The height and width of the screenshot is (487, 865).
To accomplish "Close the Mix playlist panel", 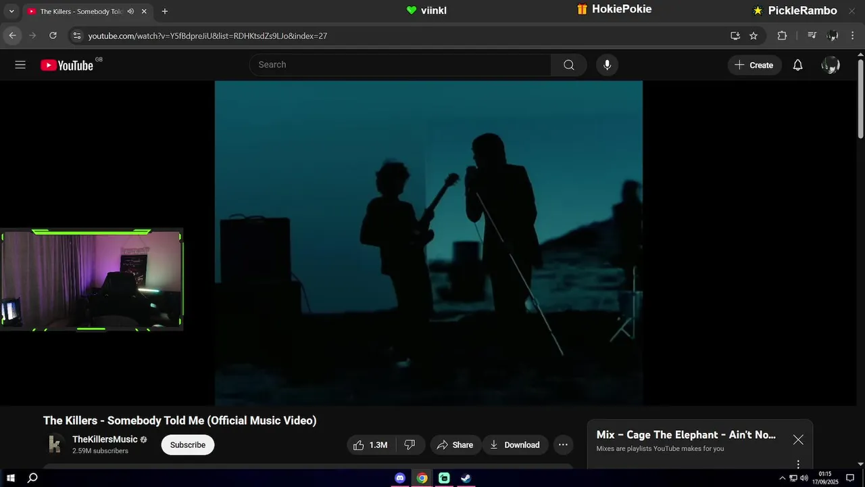I will pos(798,440).
